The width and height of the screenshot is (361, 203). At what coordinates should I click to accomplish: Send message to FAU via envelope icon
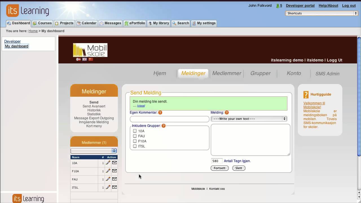(x=115, y=179)
